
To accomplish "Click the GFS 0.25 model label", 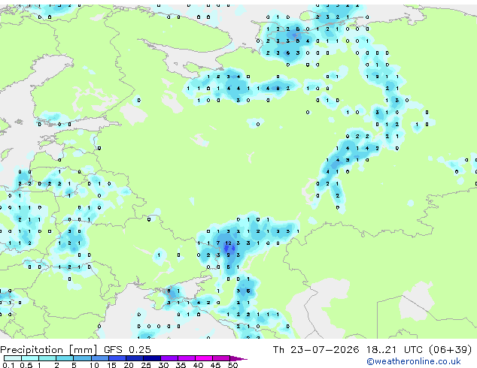I will point(127,350).
